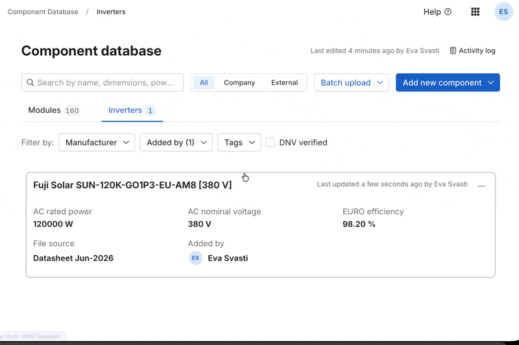This screenshot has height=345, width=519.
Task: Click the Added by label on card
Action: (206, 244)
